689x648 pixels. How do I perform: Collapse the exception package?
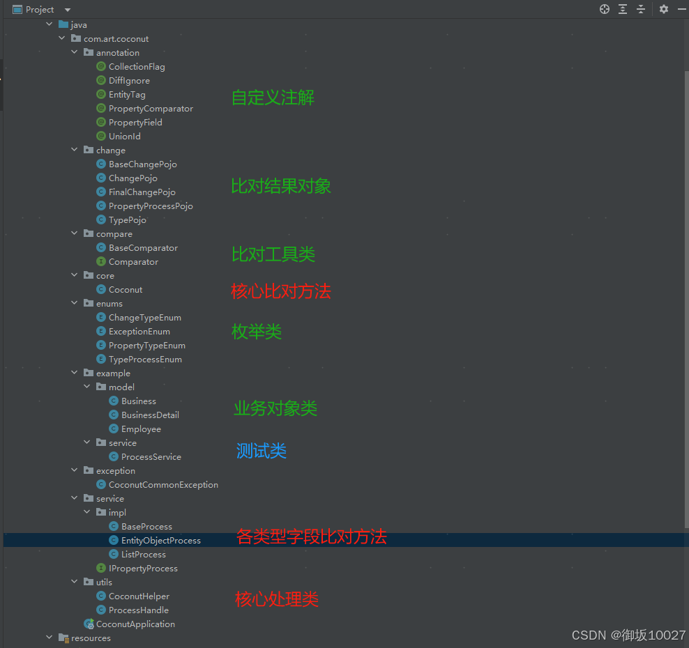click(74, 470)
